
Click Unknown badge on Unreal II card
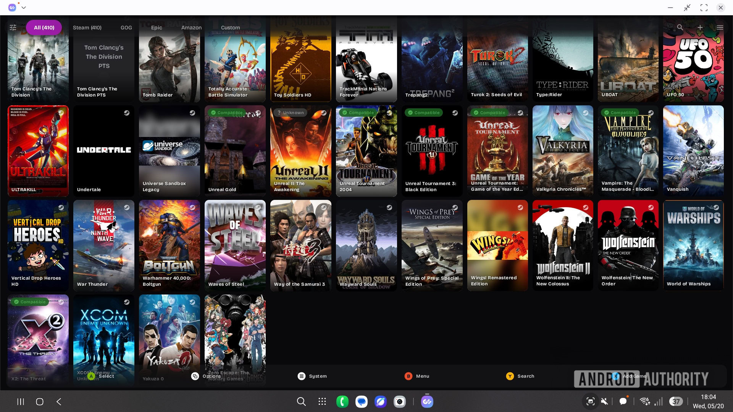tap(291, 113)
